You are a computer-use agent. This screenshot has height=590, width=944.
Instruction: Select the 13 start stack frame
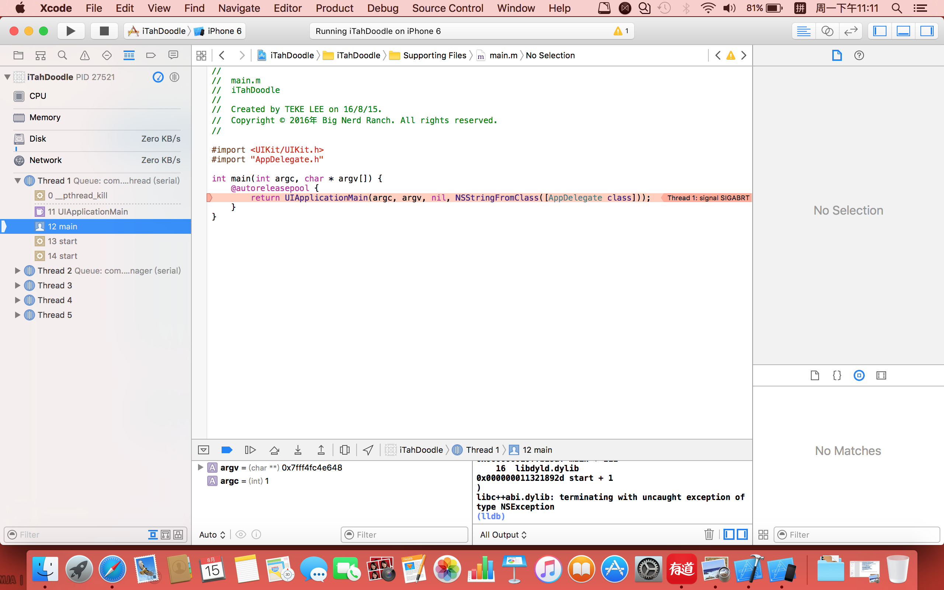click(x=96, y=241)
